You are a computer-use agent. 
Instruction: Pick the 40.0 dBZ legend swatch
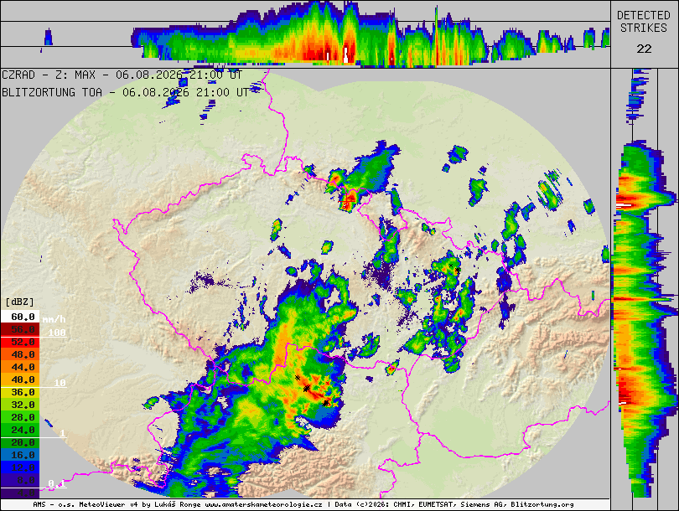(20, 379)
